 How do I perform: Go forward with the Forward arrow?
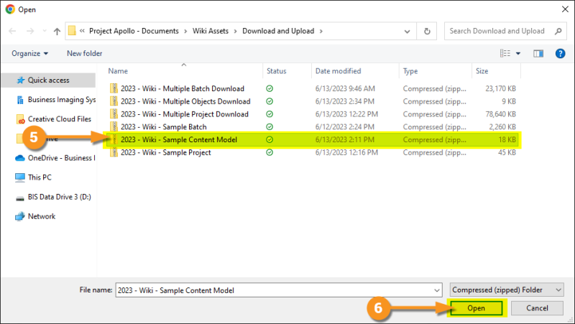30,31
